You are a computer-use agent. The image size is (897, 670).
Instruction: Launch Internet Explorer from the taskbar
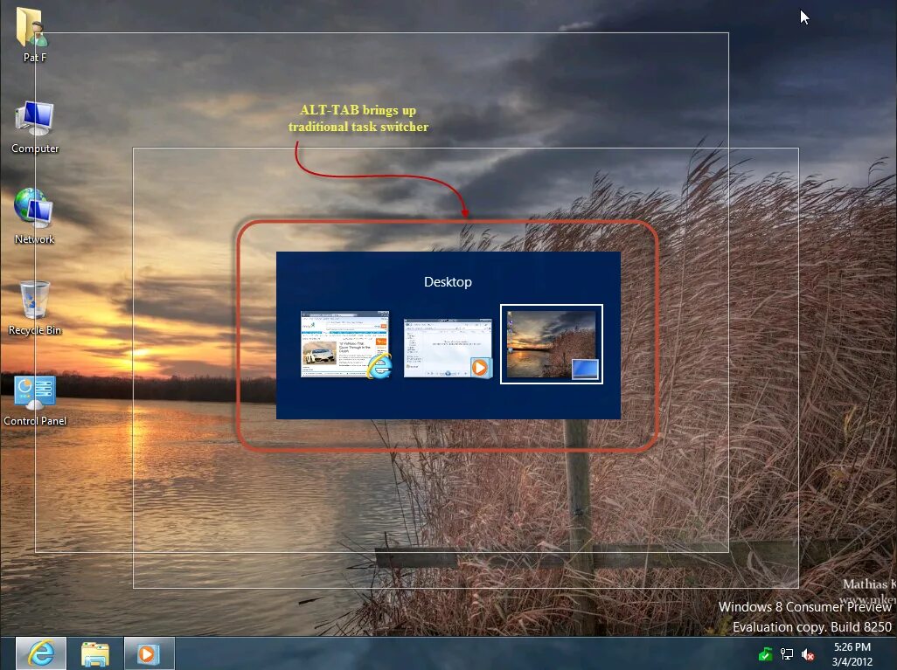coord(40,653)
